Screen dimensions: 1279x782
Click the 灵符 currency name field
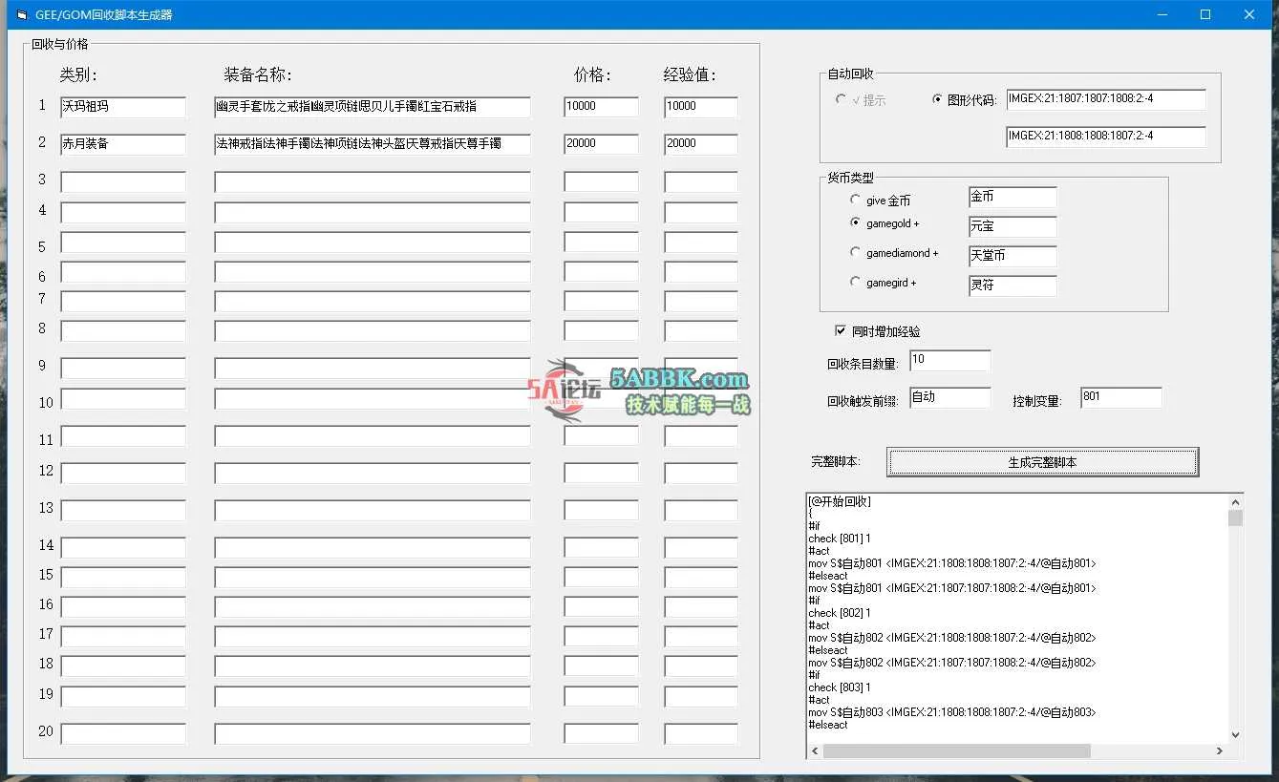1013,285
